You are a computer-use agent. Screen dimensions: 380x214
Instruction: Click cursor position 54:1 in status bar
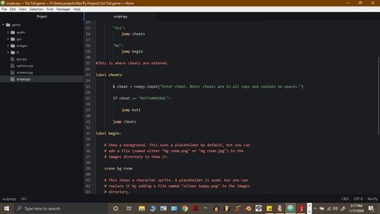[24, 199]
